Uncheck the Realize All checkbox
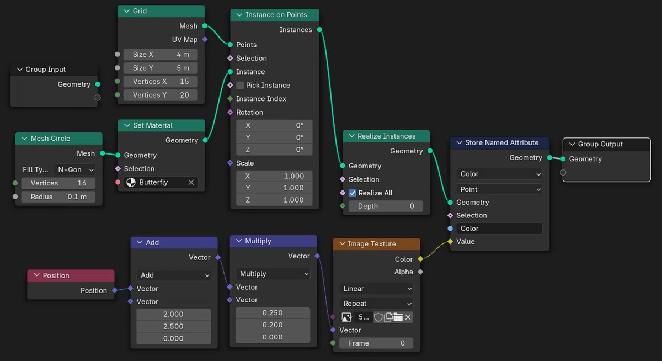 (353, 193)
